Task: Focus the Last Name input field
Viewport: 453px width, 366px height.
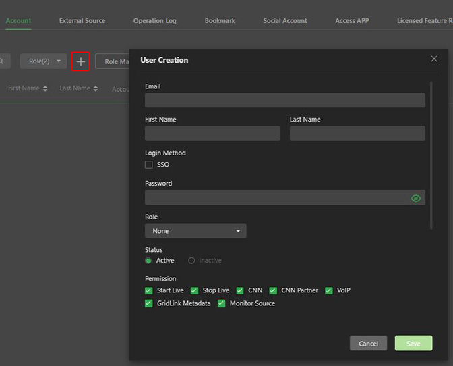Action: [x=357, y=134]
